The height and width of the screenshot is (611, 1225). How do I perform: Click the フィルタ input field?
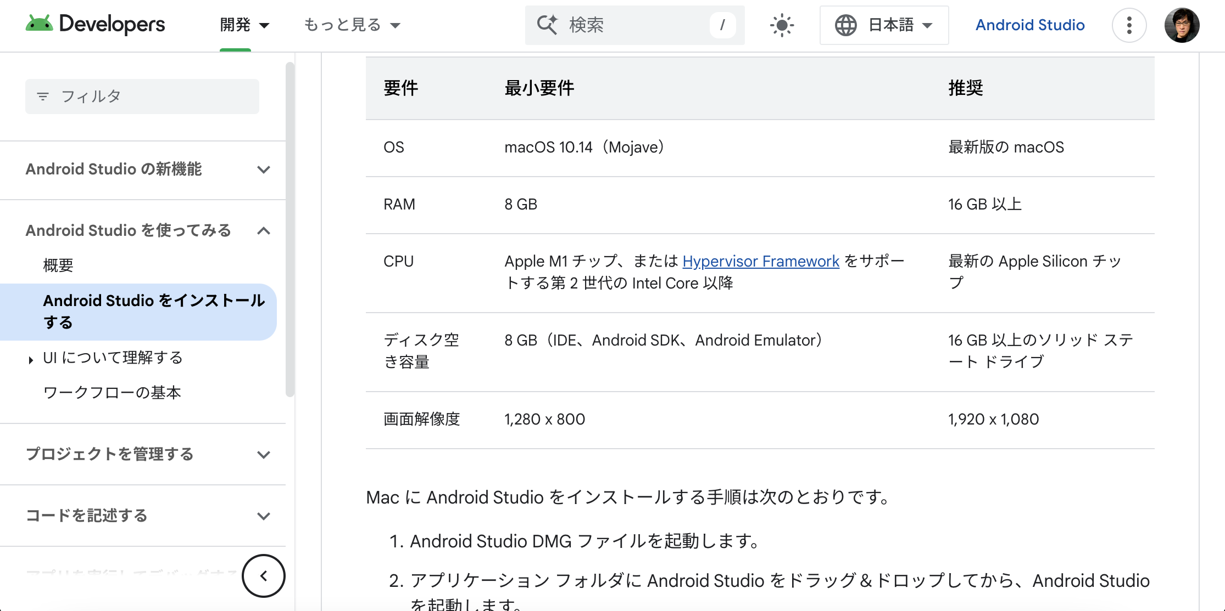142,96
